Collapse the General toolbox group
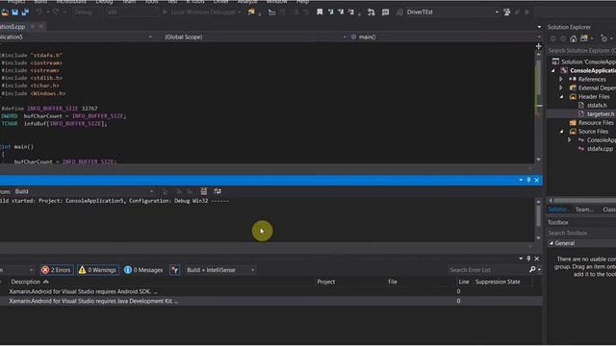The height and width of the screenshot is (346, 616). coord(552,243)
